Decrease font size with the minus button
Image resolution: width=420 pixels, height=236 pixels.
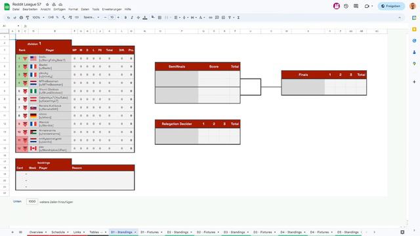[x=105, y=18]
